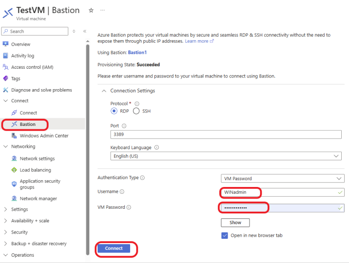Open the Tags menu item
Screen dimensions: 349x263
pyautogui.click(x=16, y=78)
